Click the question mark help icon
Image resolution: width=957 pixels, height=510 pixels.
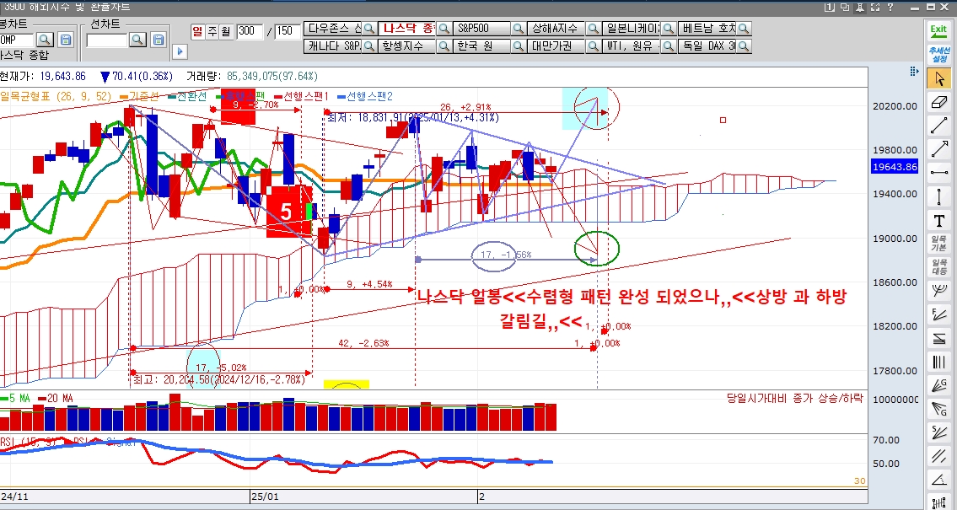[x=890, y=8]
